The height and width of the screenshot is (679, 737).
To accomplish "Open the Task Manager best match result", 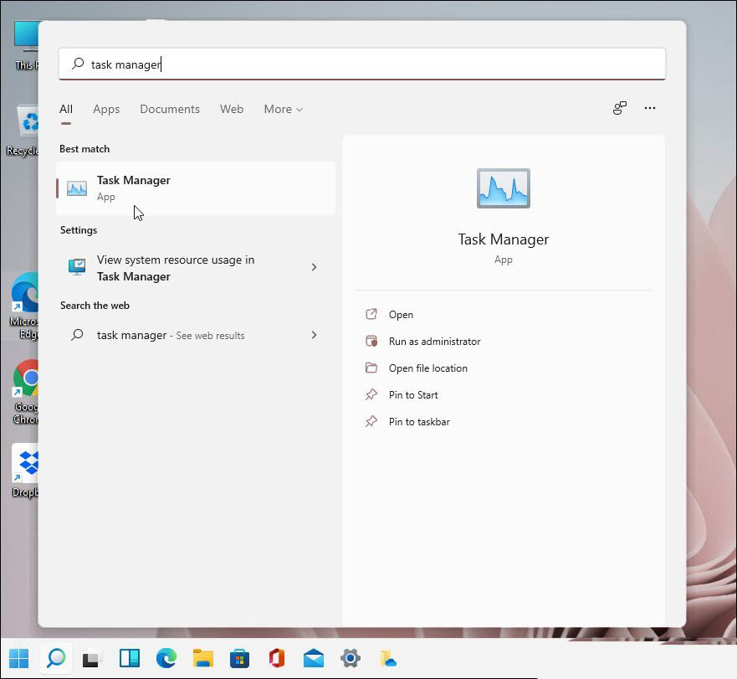I will (x=194, y=188).
